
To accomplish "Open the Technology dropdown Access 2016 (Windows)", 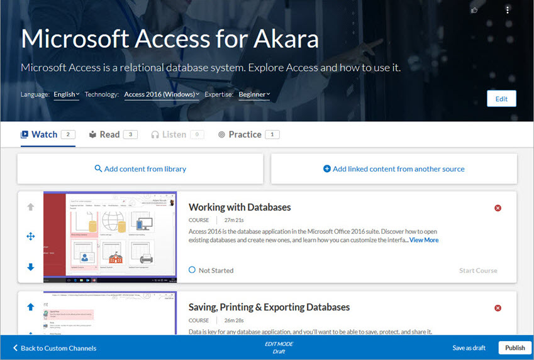I will tap(162, 95).
